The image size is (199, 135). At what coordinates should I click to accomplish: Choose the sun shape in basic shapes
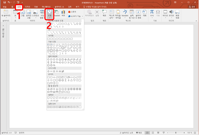tap(74, 51)
